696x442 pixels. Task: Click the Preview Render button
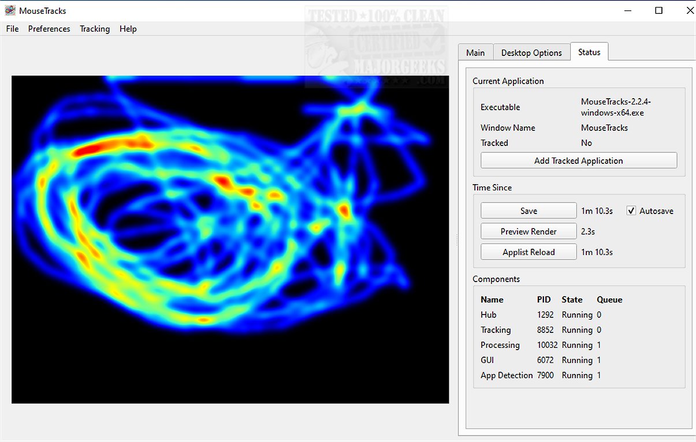point(528,231)
